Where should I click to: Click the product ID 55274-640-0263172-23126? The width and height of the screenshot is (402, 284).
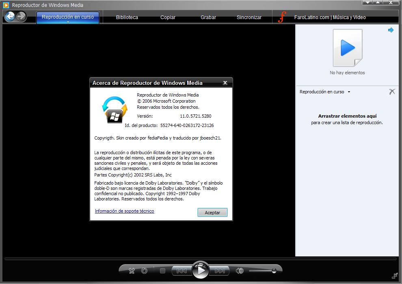pyautogui.click(x=187, y=125)
